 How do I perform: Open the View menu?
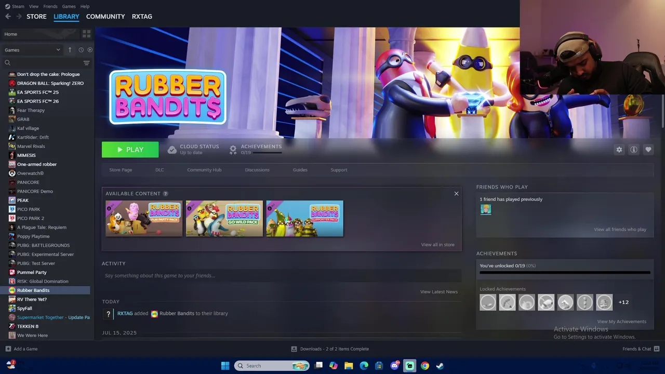34,6
